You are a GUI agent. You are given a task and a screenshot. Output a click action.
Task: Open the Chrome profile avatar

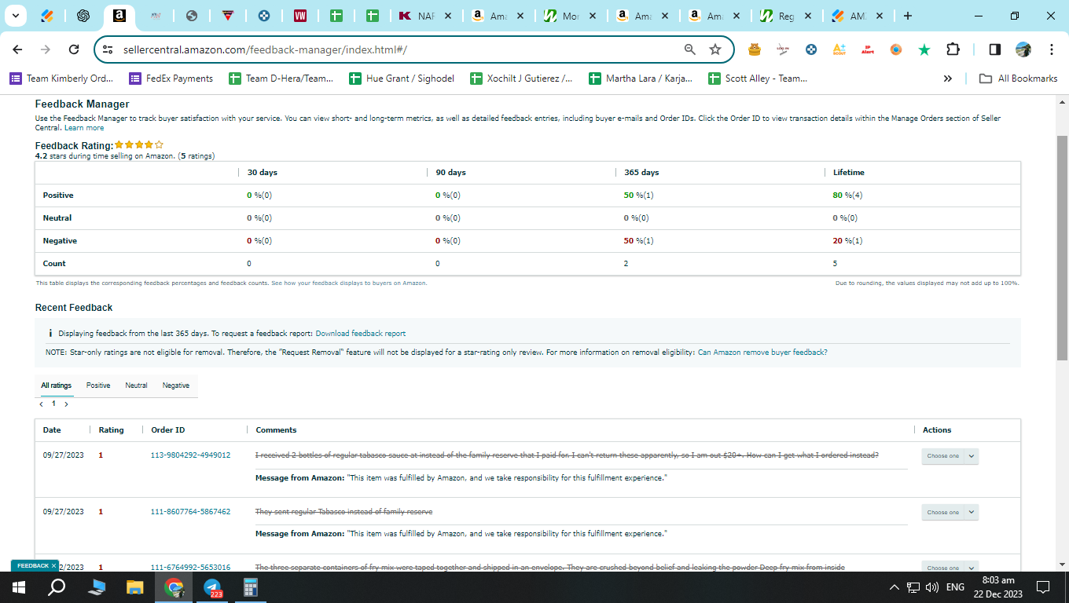1023,49
